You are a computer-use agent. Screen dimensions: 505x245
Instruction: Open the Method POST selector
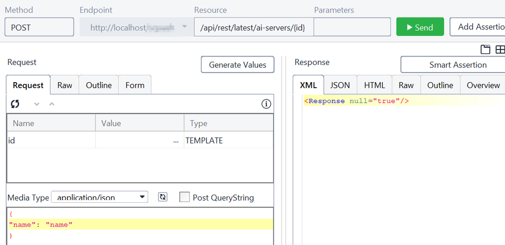39,27
